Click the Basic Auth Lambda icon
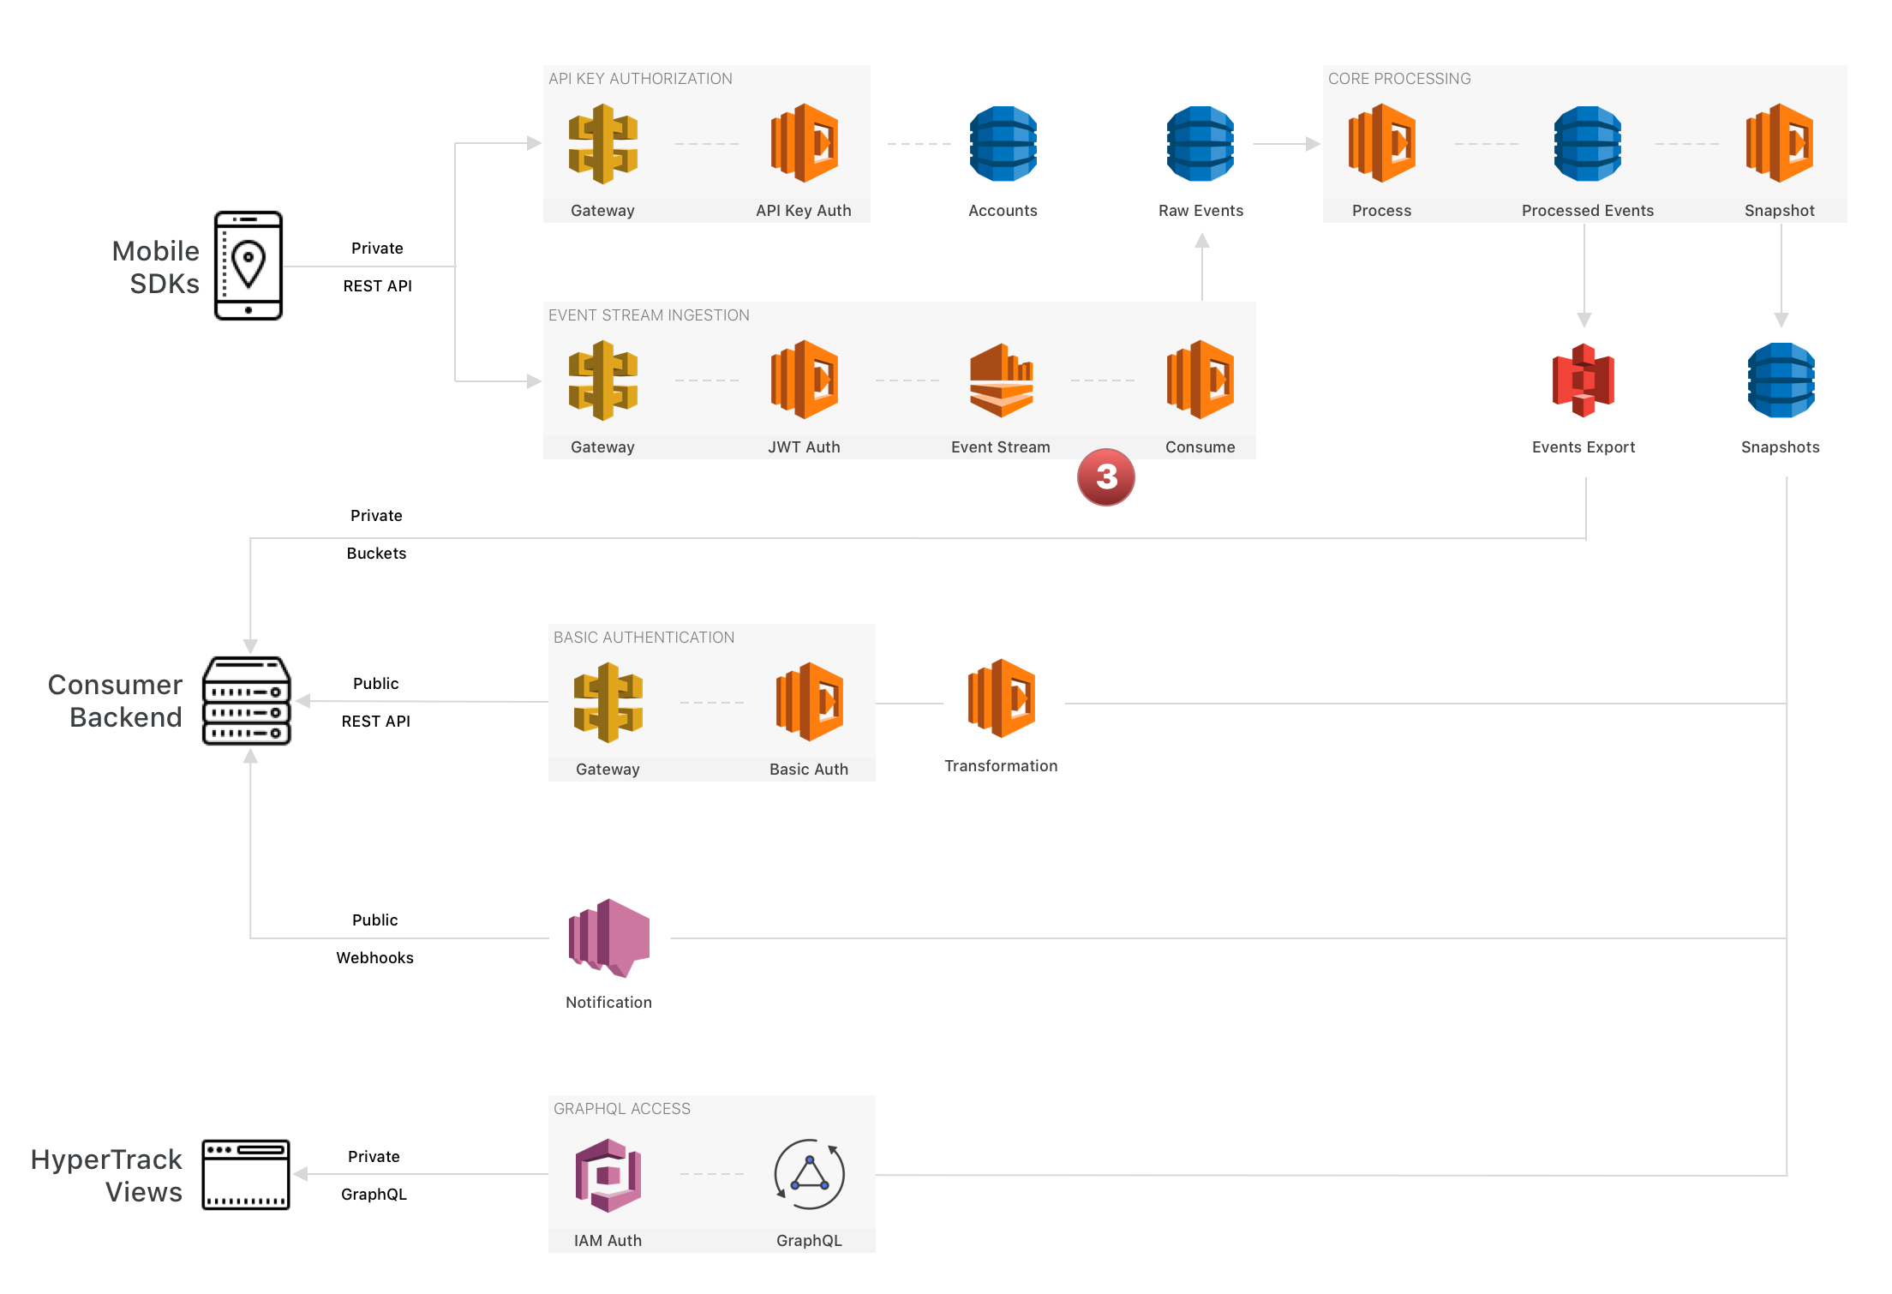The height and width of the screenshot is (1294, 1892). [x=809, y=702]
